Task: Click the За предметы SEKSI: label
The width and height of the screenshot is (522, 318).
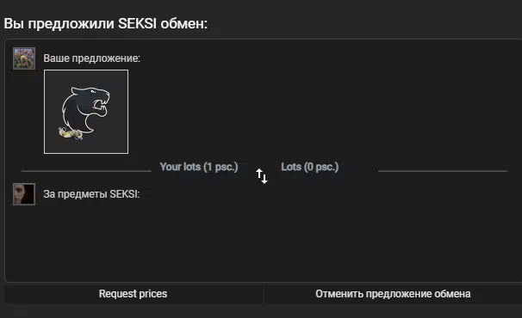Action: [x=91, y=194]
